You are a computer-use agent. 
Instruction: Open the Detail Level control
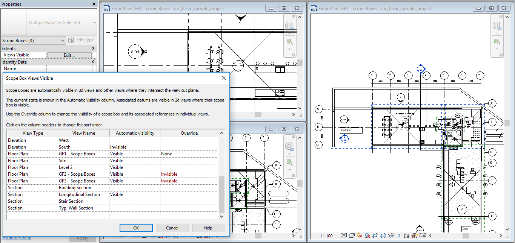343,235
